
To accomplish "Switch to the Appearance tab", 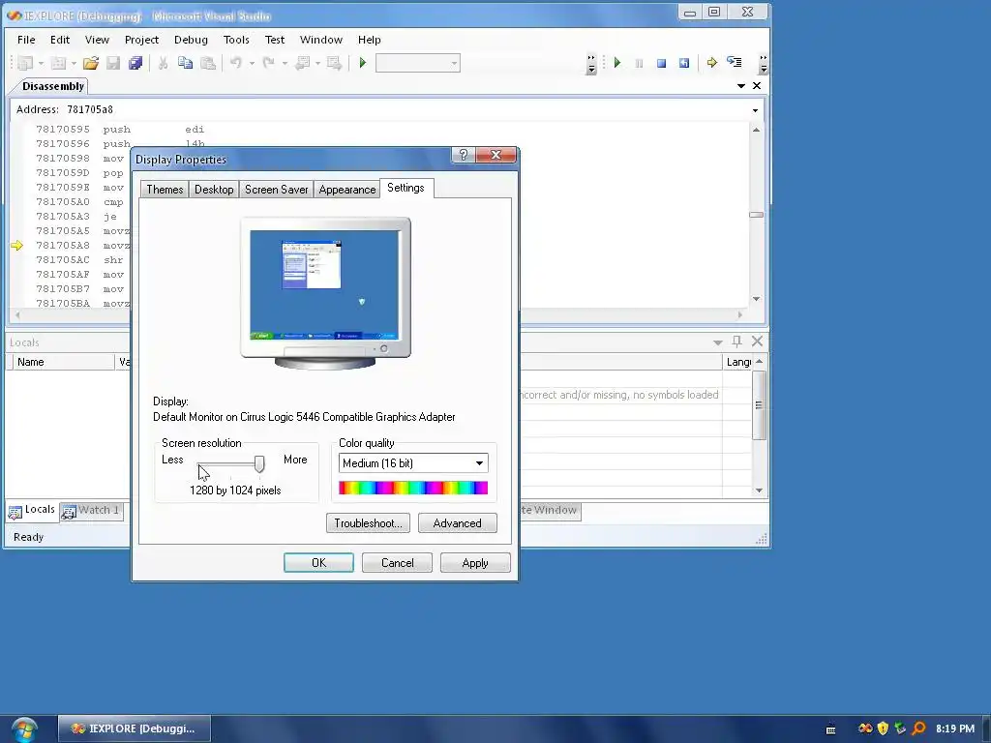I will pos(347,190).
